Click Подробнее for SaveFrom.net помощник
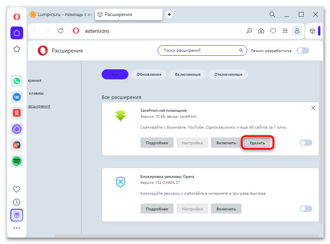Screen dimensions: 330x244 (157, 143)
